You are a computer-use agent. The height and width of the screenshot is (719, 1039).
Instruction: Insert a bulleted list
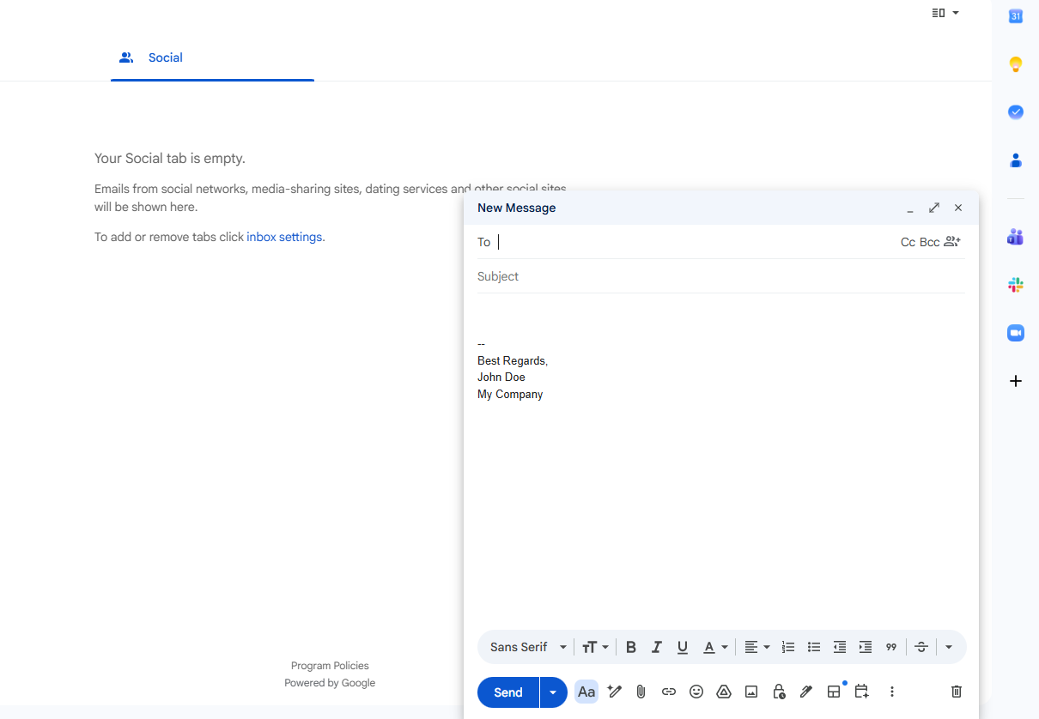pyautogui.click(x=814, y=647)
